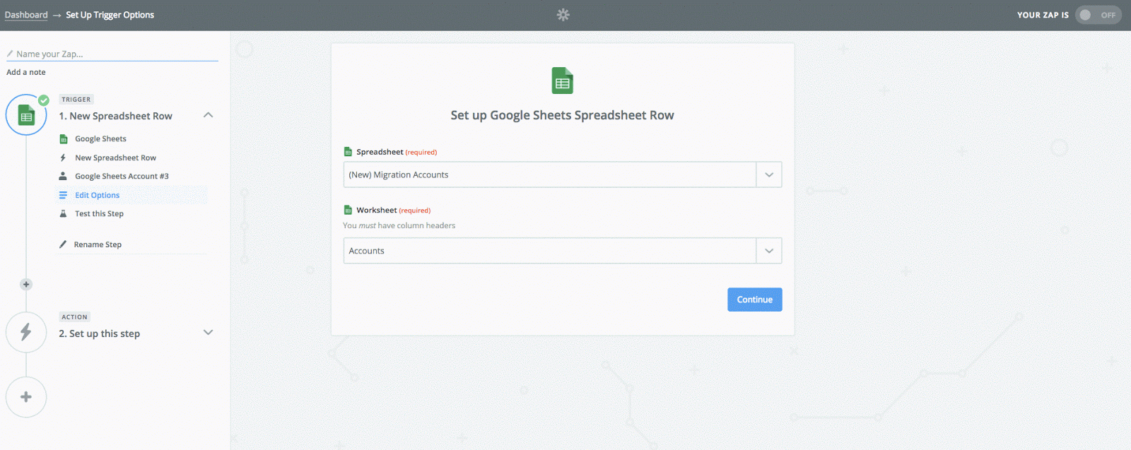Click the YOUR ZAP IS label
The width and height of the screenshot is (1131, 450).
pos(1043,15)
